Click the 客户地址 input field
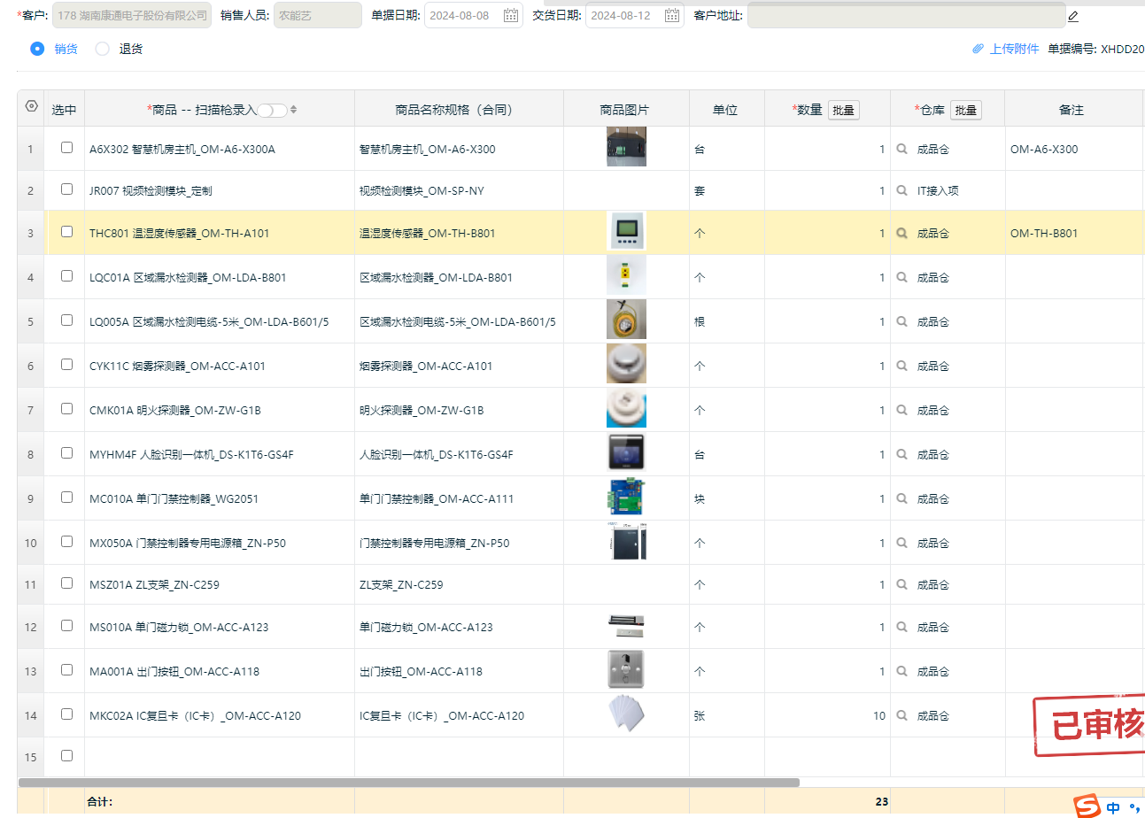Image resolution: width=1145 pixels, height=818 pixels. pyautogui.click(x=906, y=15)
